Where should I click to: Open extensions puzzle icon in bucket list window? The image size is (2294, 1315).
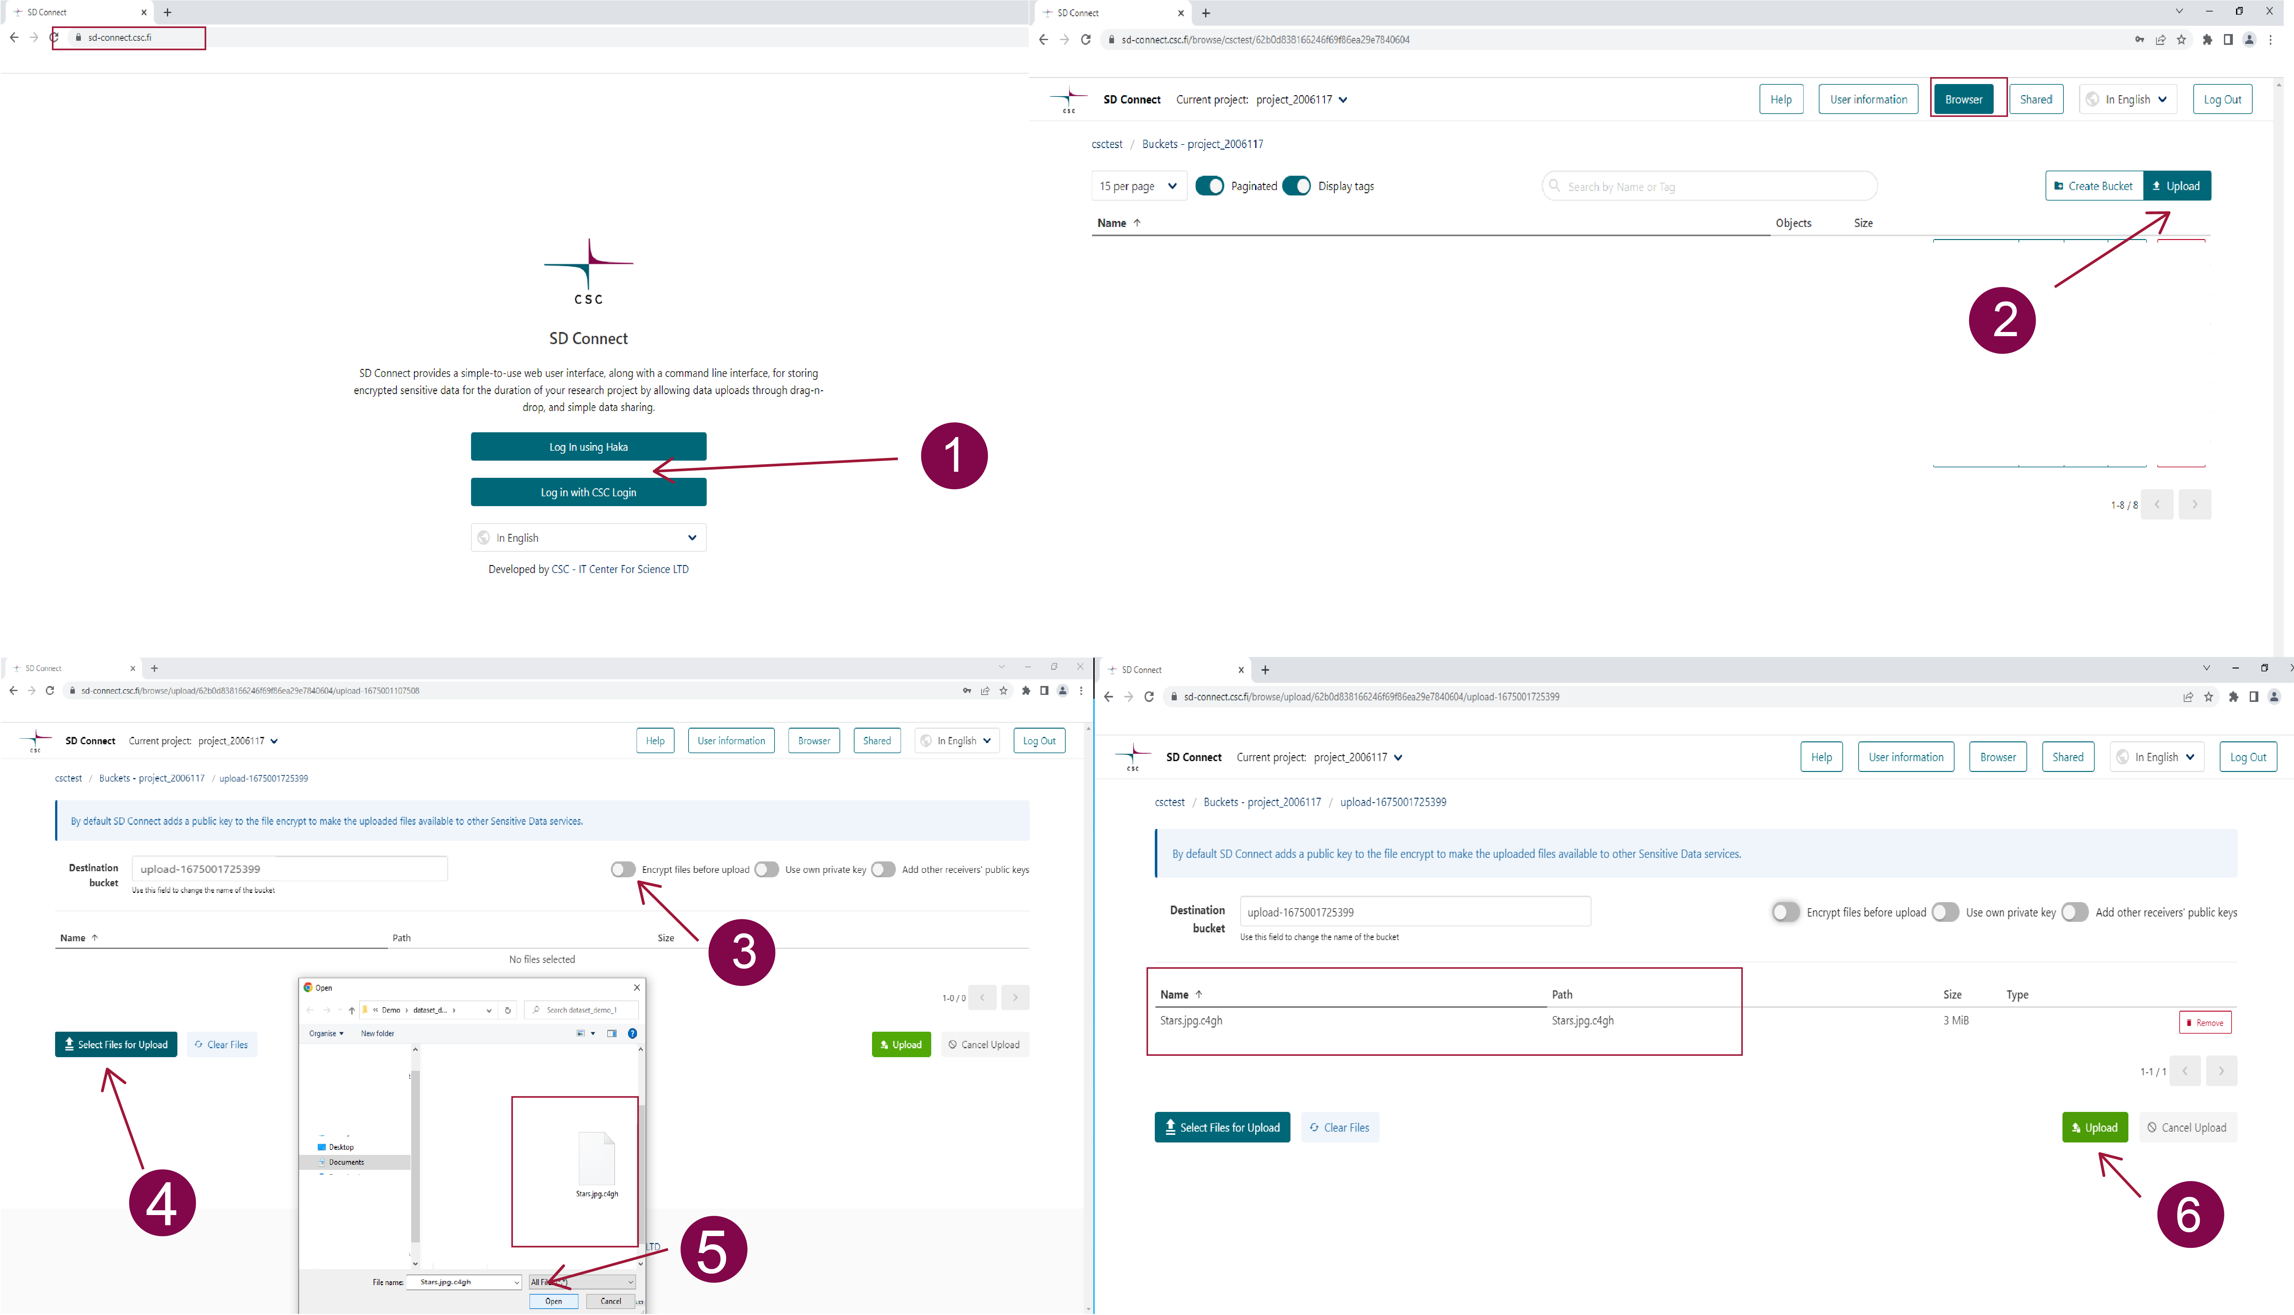click(x=2207, y=40)
